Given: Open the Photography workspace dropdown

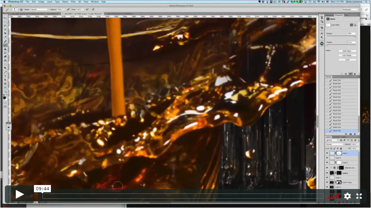Looking at the screenshot, I should click(350, 9).
